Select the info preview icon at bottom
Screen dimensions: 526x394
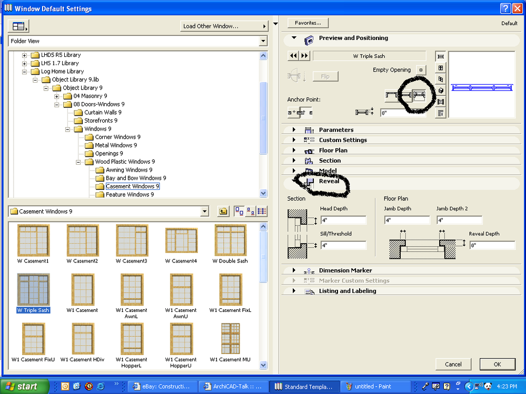pyautogui.click(x=441, y=113)
